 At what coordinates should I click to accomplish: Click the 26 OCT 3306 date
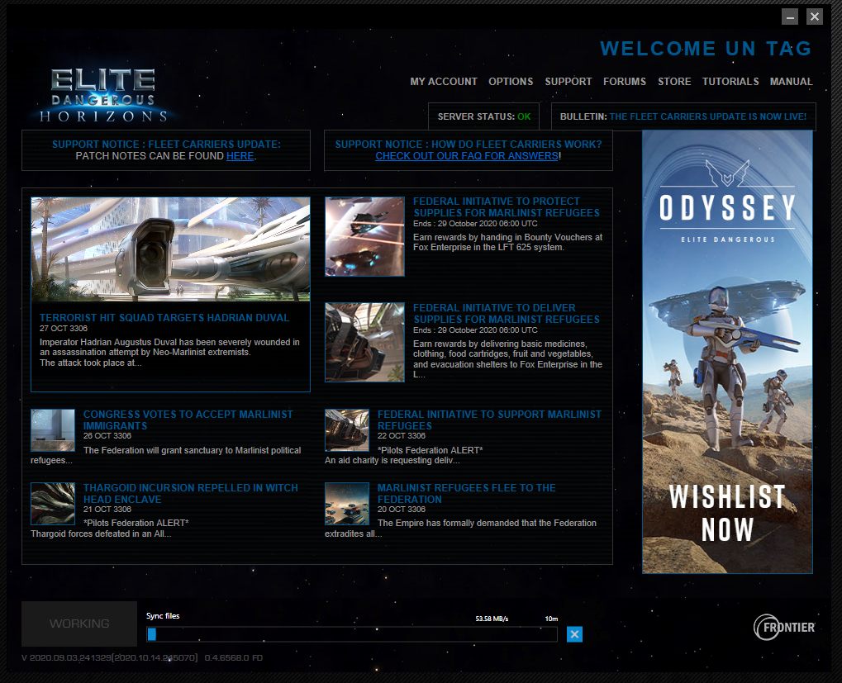tap(107, 436)
